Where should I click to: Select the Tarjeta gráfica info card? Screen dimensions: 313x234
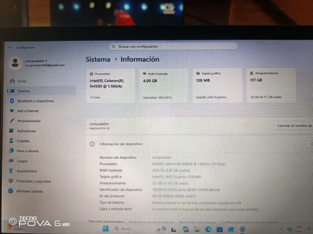point(218,85)
